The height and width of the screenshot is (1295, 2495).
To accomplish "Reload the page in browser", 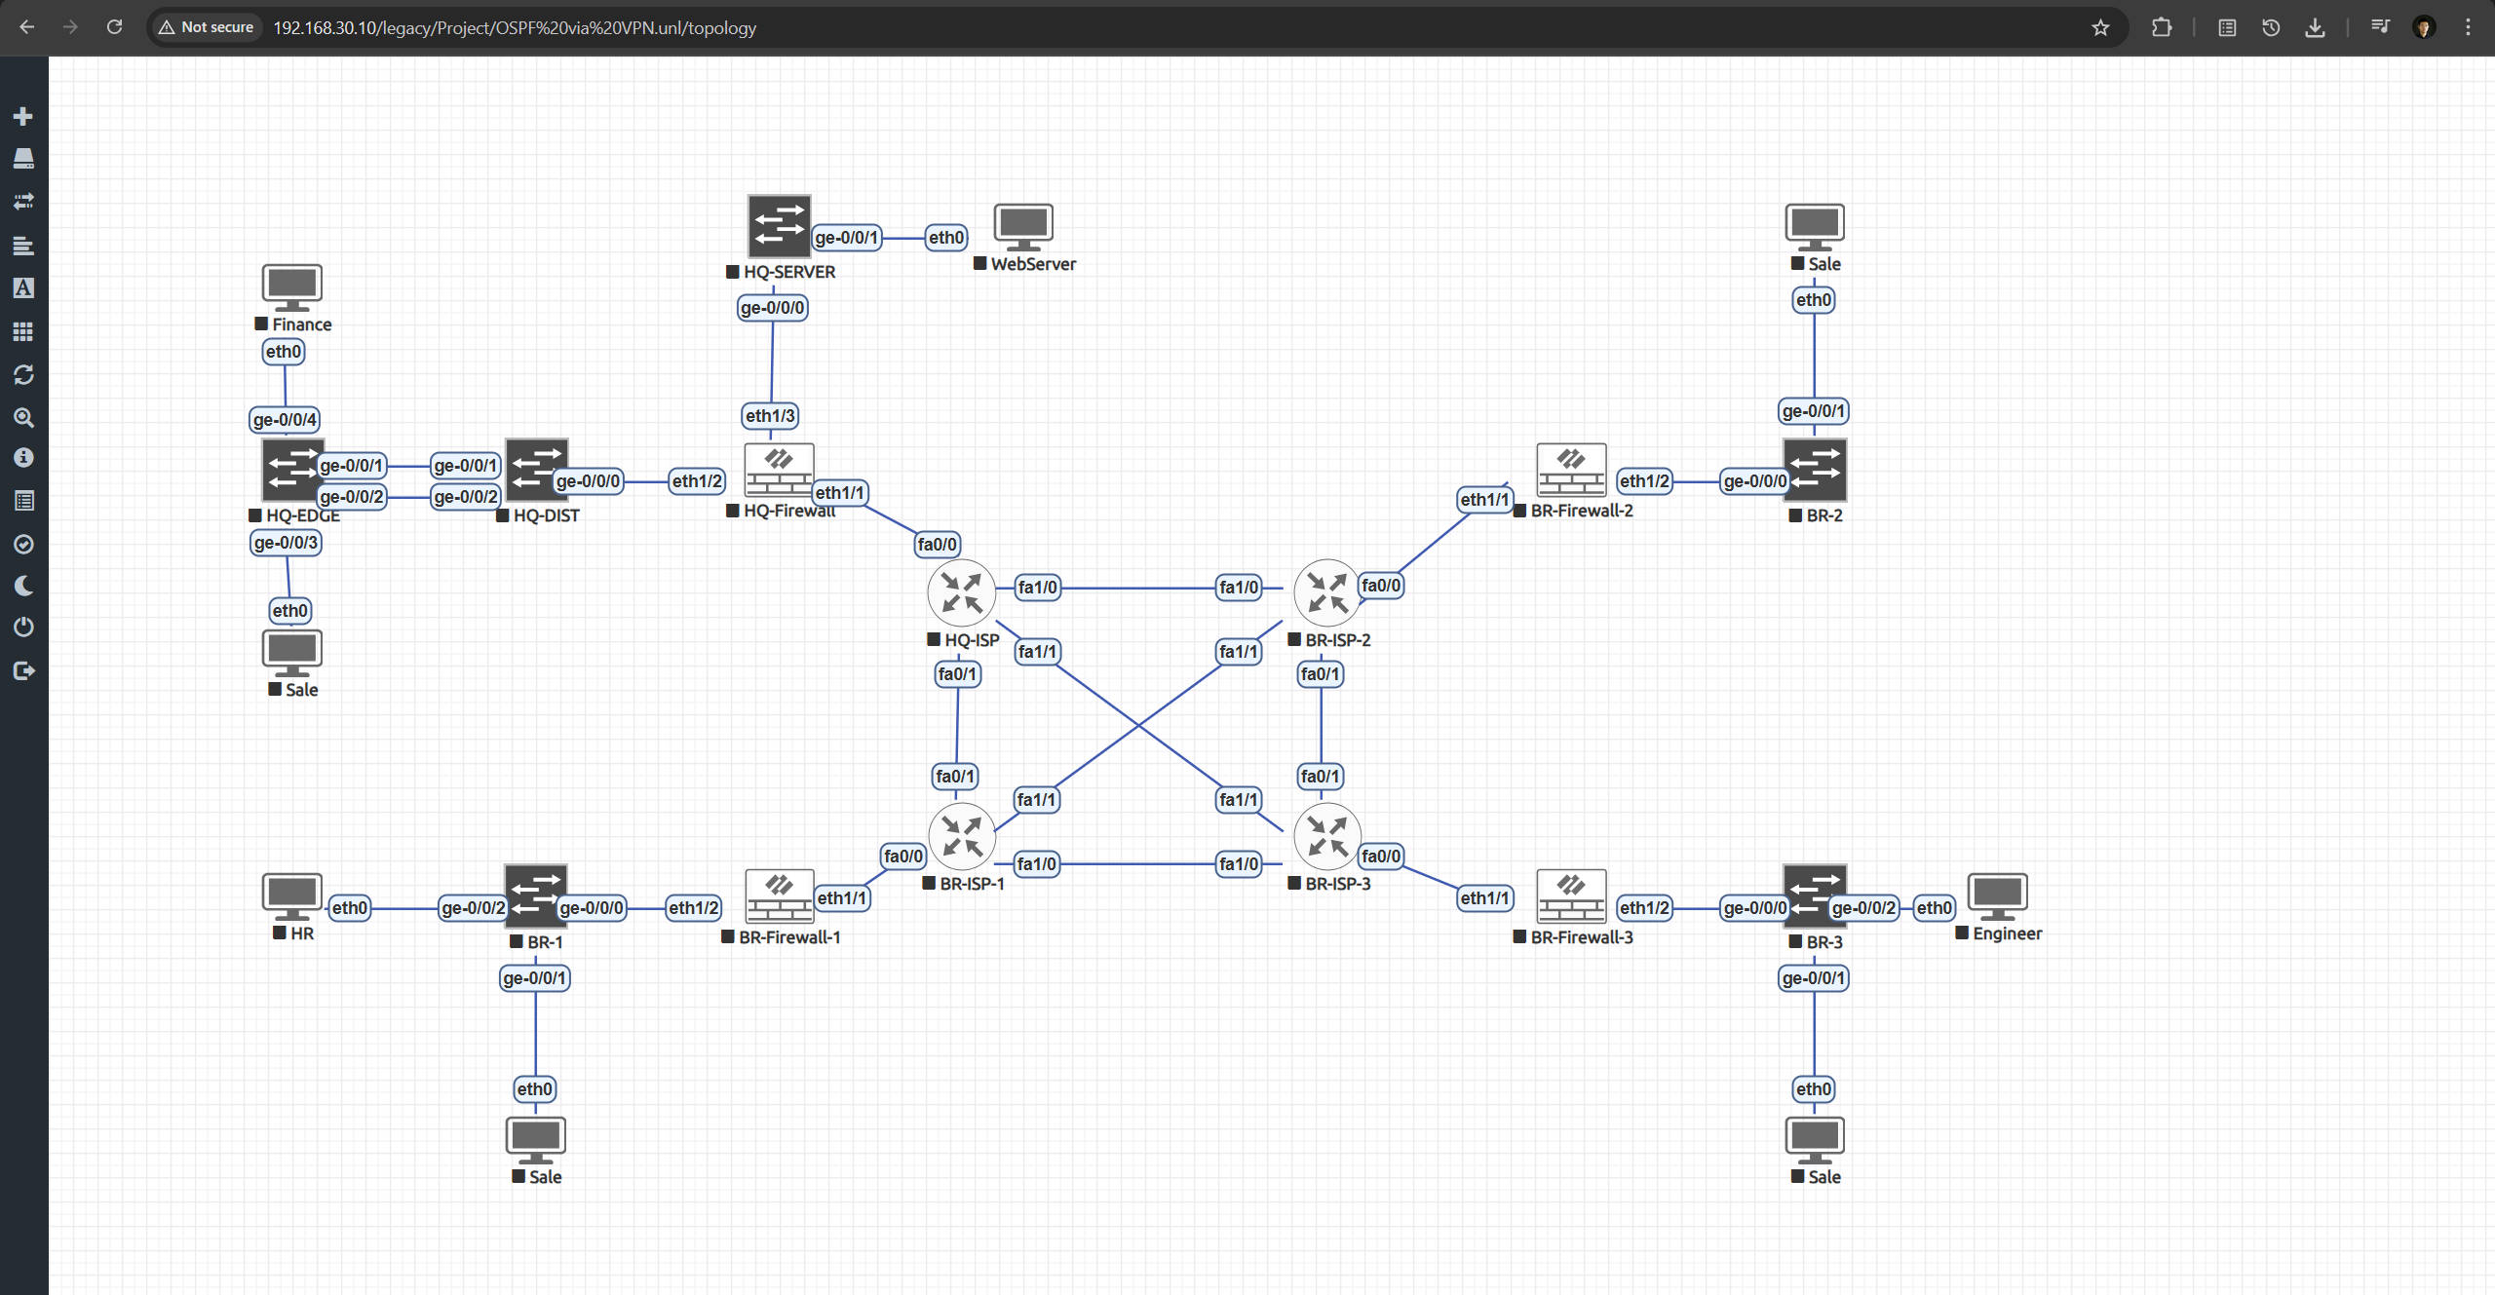I will coord(115,27).
